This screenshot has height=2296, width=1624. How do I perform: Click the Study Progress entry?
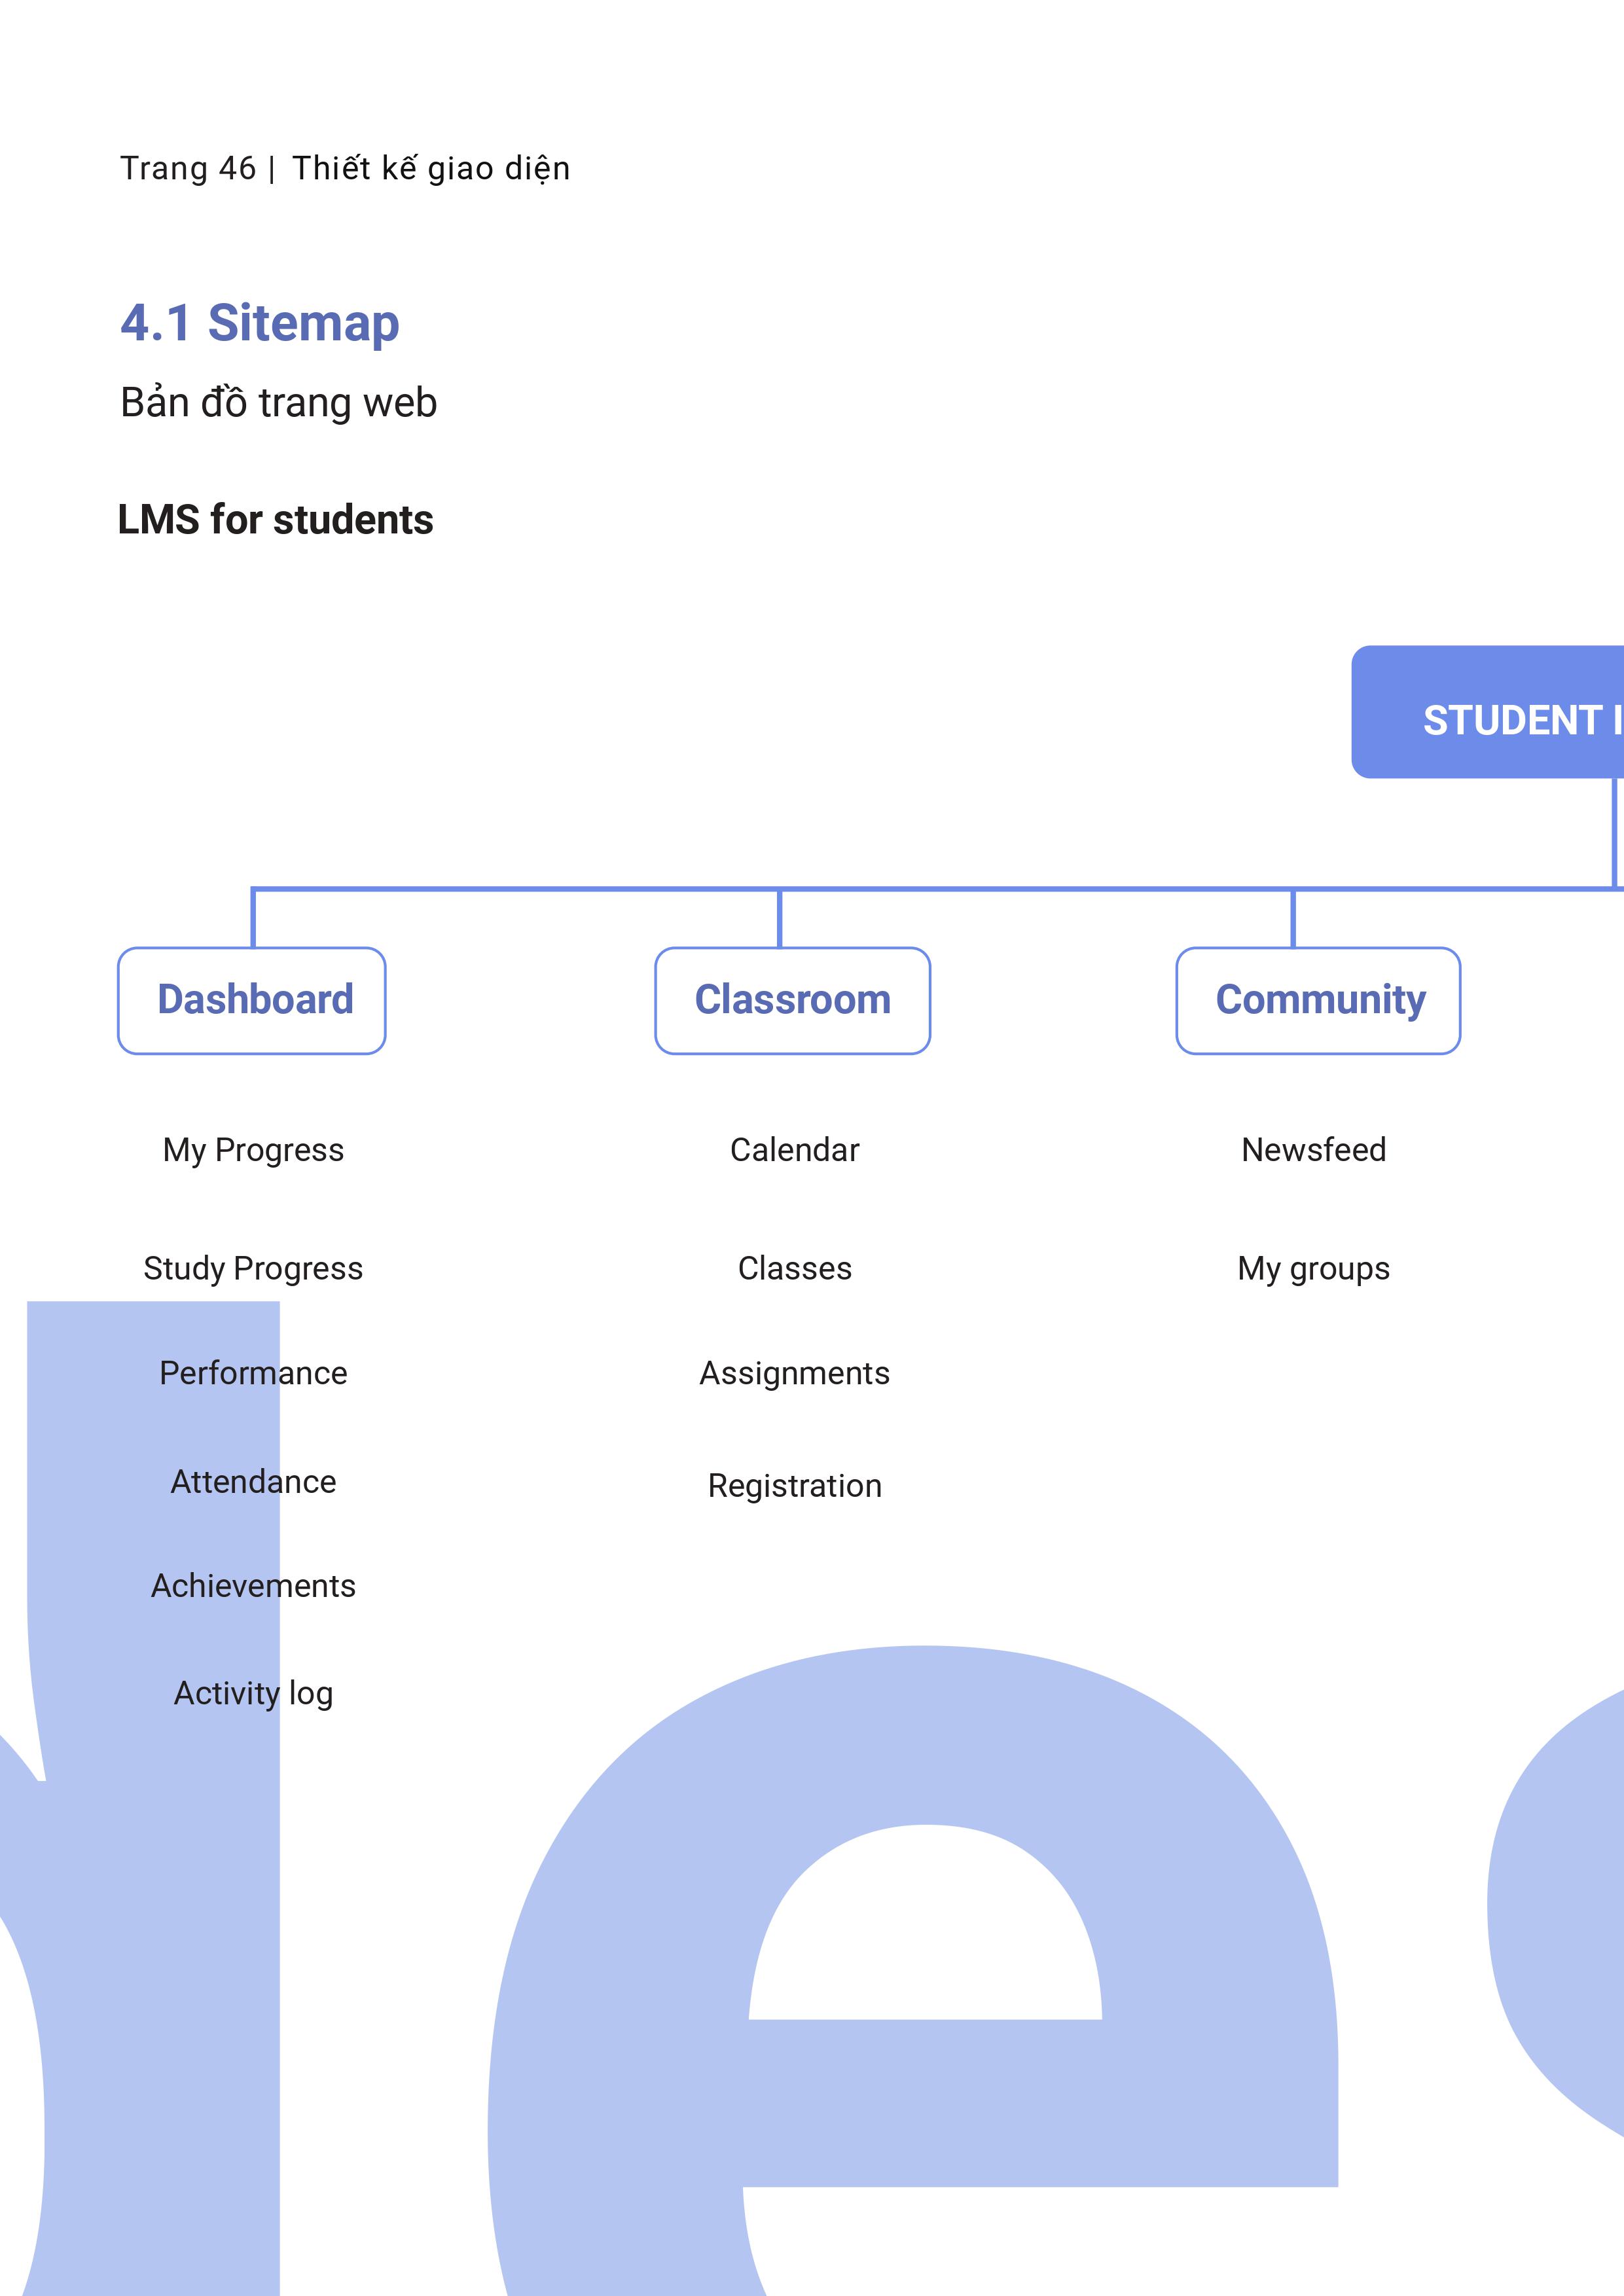pos(253,1268)
